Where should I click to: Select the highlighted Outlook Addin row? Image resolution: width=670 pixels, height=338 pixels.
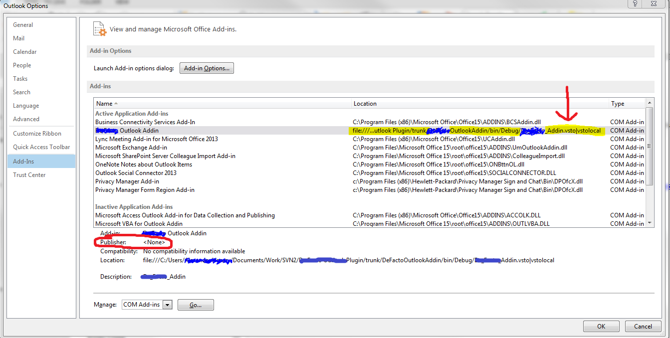(x=369, y=131)
